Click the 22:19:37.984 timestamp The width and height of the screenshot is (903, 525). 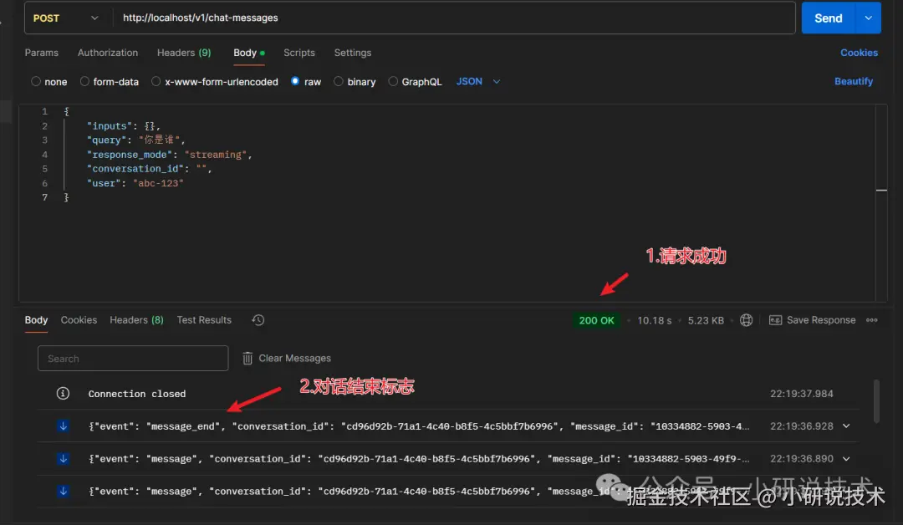(x=802, y=394)
